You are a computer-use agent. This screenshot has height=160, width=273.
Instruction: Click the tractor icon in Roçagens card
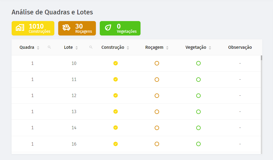(66, 27)
